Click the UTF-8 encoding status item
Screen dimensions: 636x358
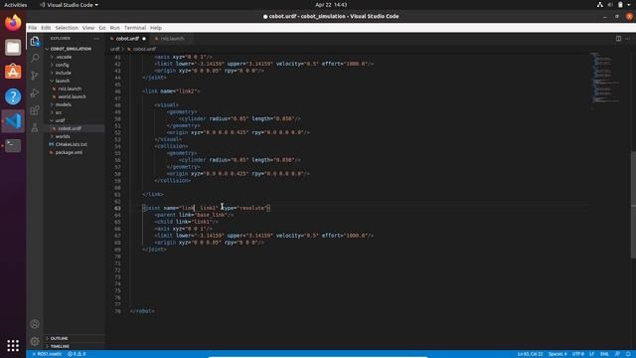[x=578, y=354]
